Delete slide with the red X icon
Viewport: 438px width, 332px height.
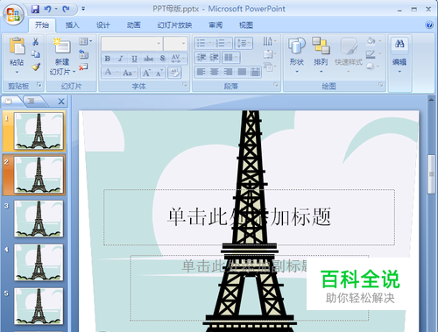[83, 67]
